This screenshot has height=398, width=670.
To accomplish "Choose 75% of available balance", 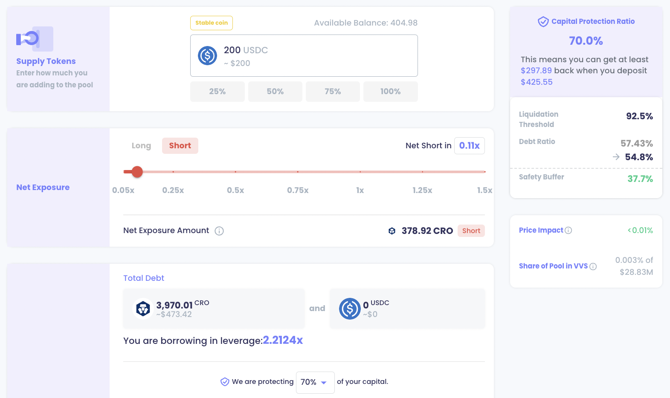I will [x=333, y=92].
